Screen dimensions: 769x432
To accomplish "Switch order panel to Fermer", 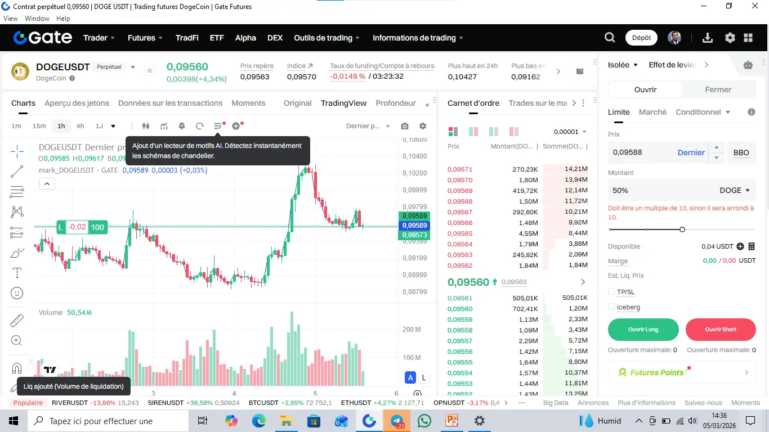I will pos(718,89).
